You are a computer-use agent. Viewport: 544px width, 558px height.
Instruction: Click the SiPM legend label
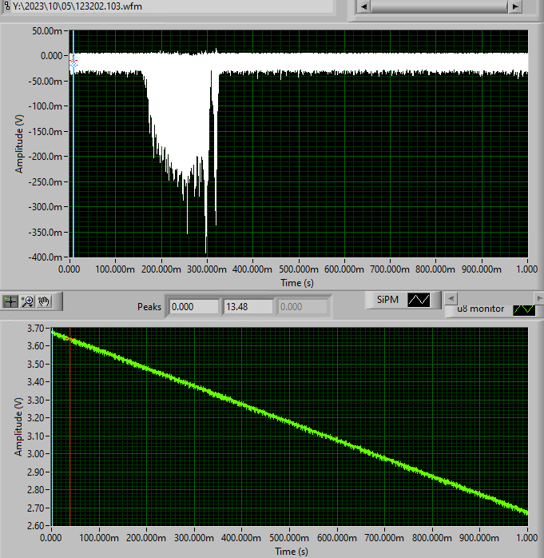click(x=387, y=300)
